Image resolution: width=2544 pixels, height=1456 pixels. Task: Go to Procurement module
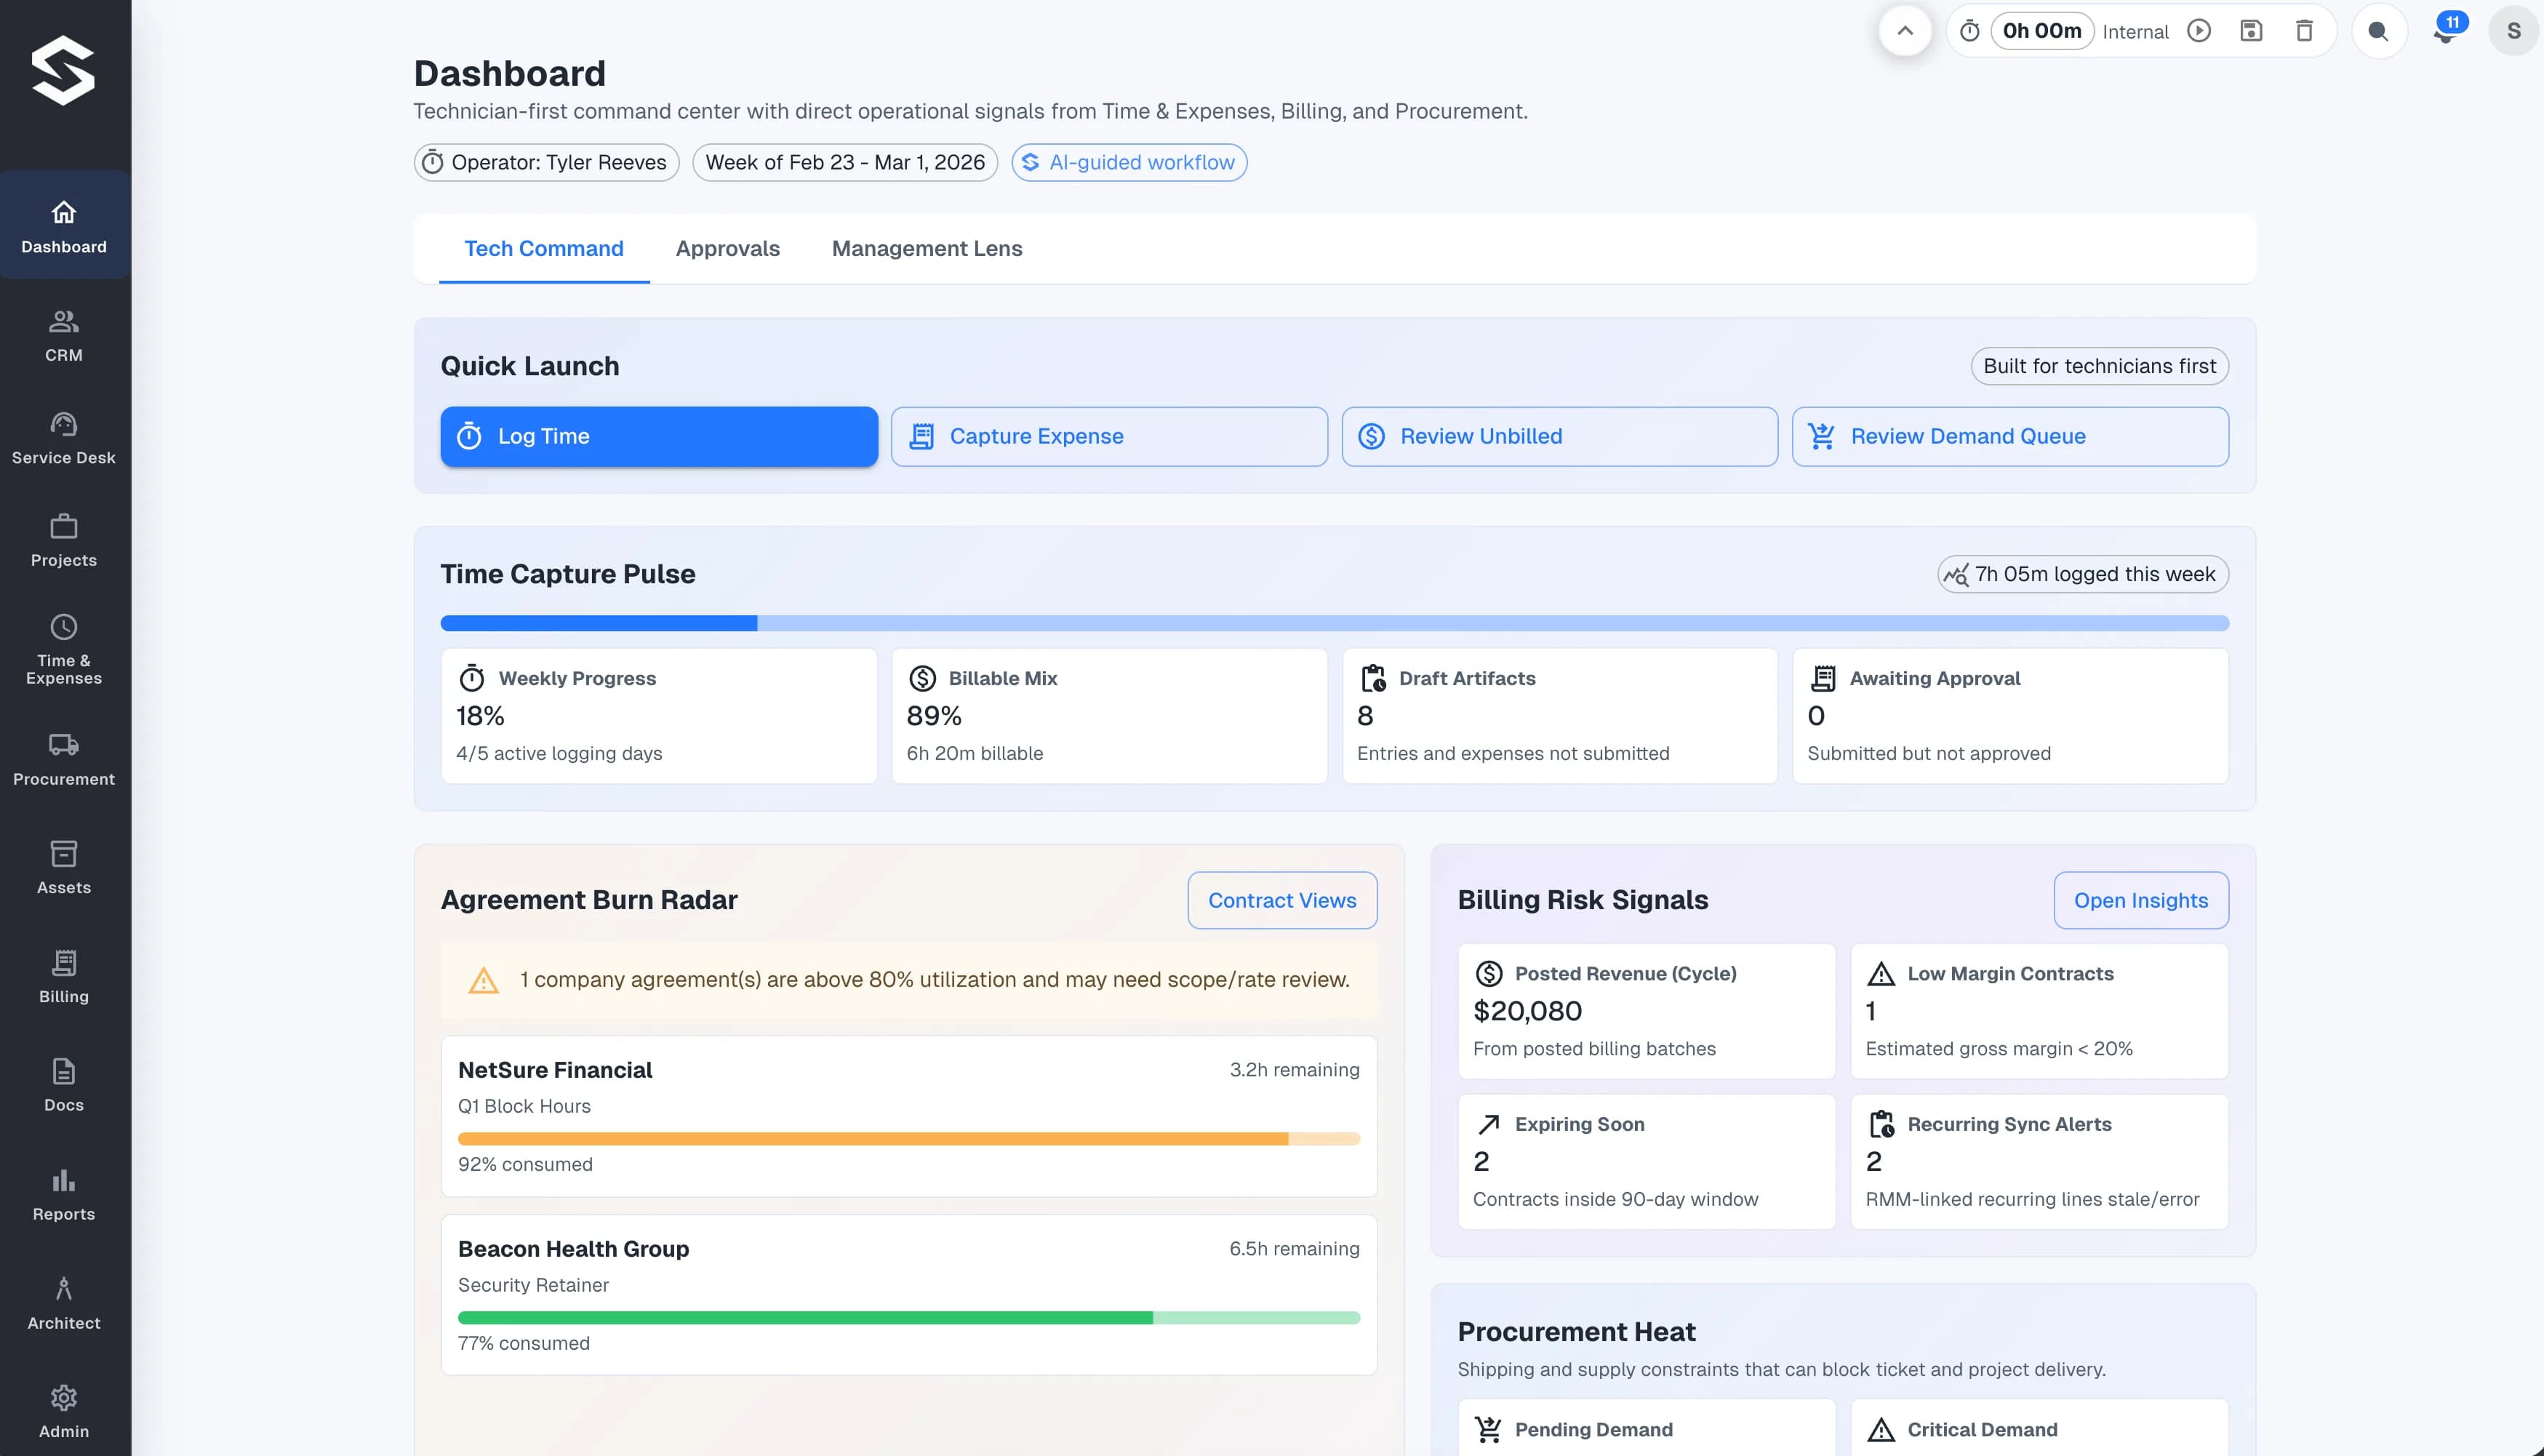(64, 759)
